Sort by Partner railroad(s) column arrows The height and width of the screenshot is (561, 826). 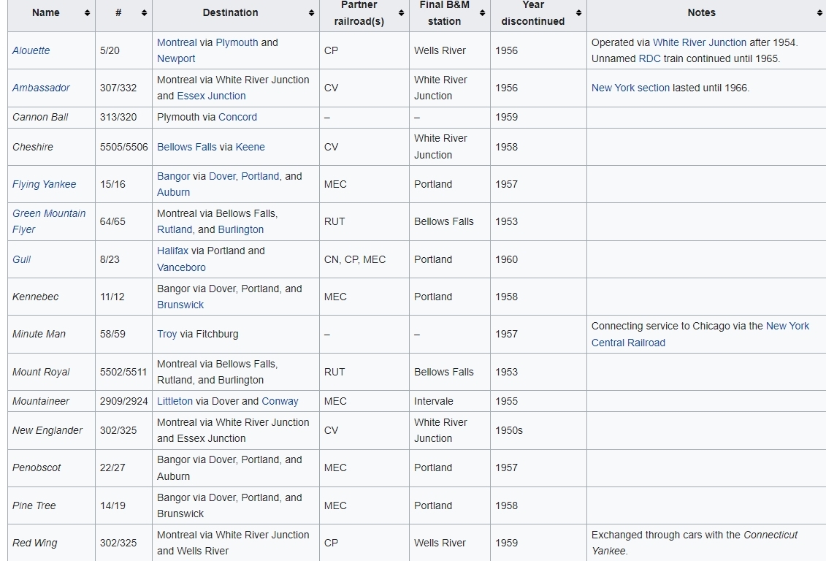[401, 12]
